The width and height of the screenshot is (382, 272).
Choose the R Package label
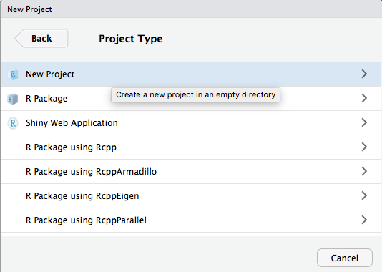tap(46, 99)
